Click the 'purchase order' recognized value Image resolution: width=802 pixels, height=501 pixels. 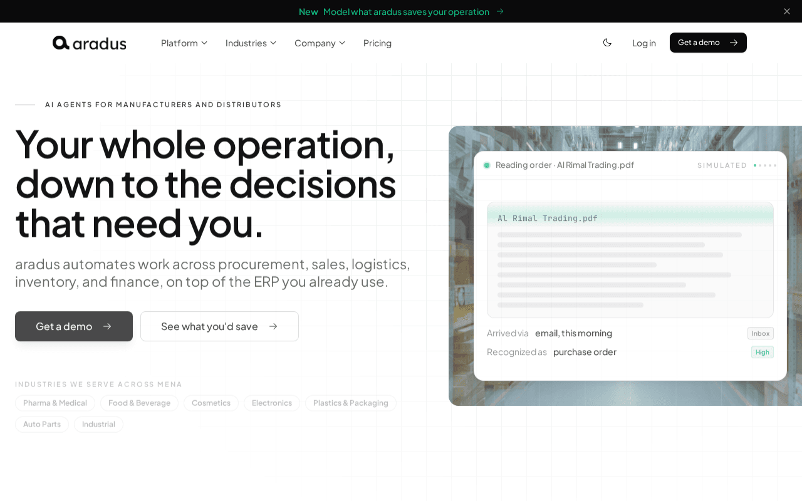tap(585, 352)
